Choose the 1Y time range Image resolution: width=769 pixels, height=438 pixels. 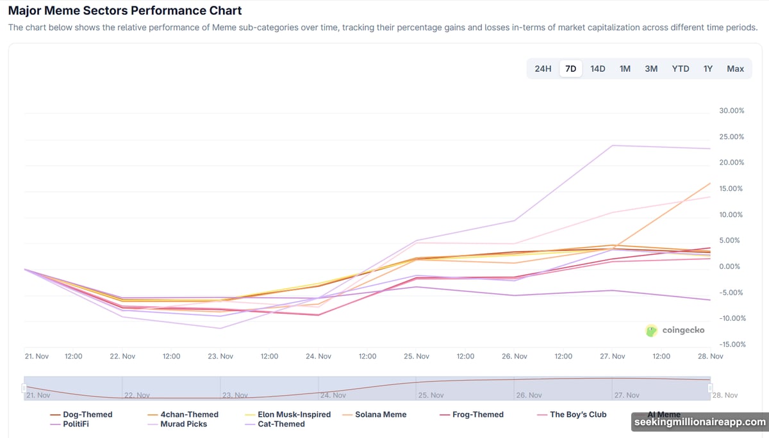(x=708, y=69)
